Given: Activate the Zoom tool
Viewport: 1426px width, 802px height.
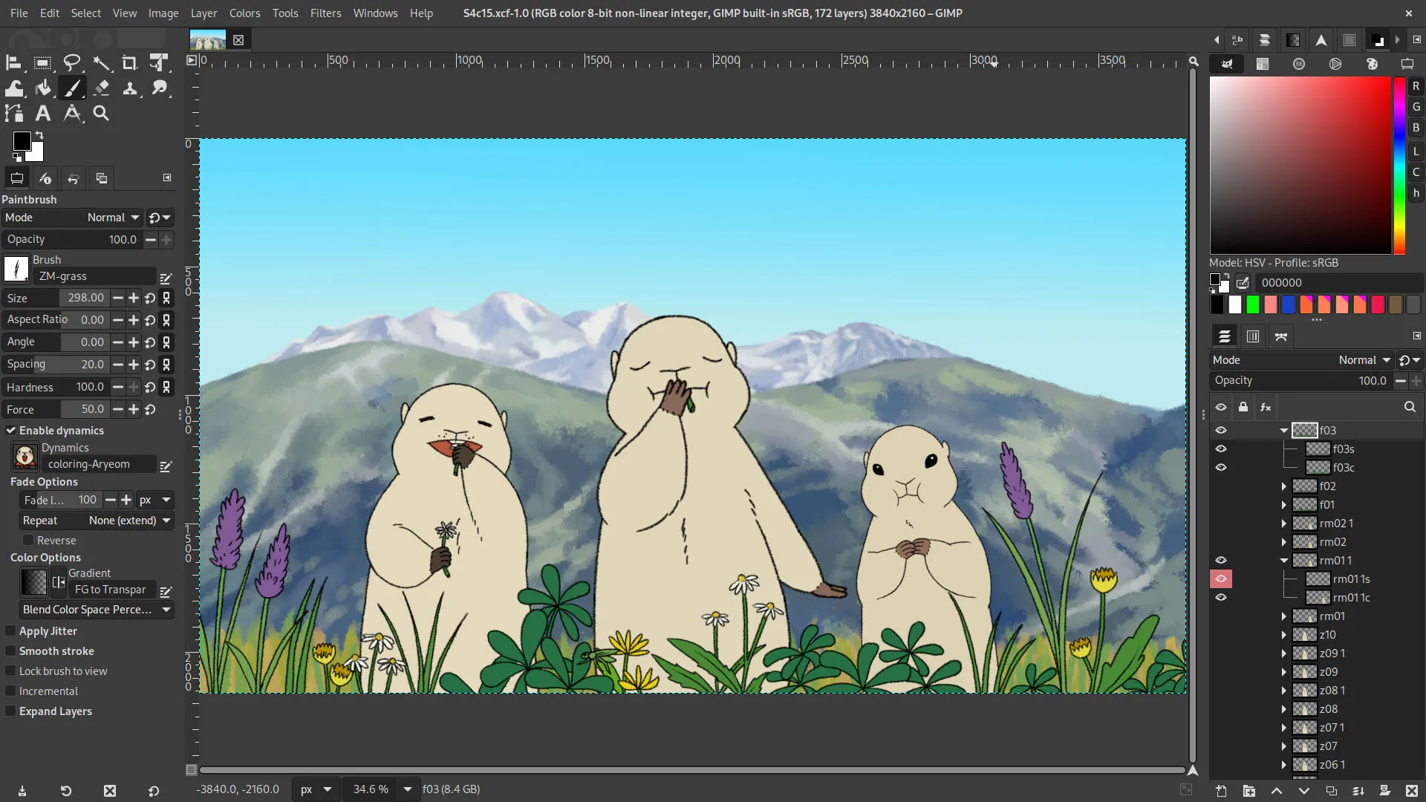Looking at the screenshot, I should pos(101,113).
